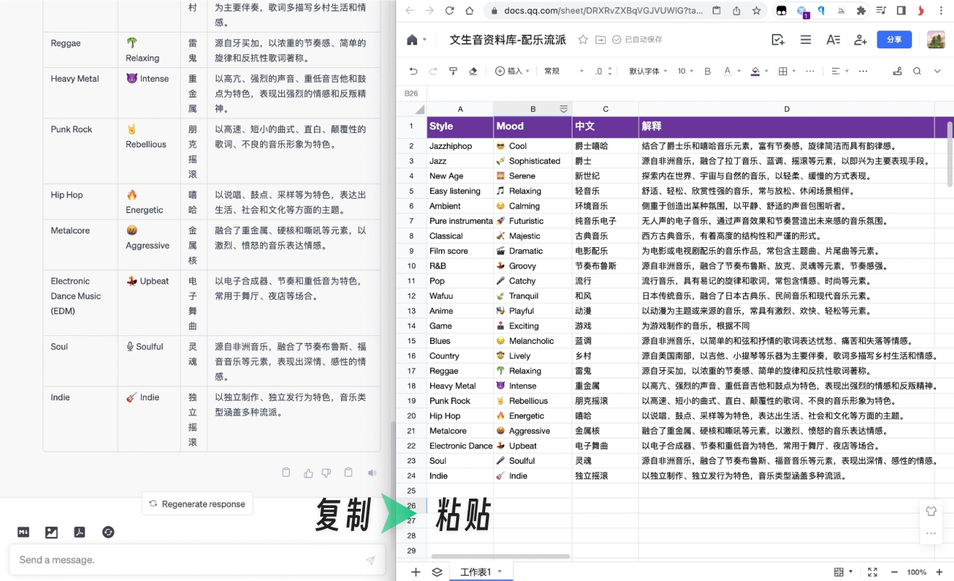Click the add collaborator person icon
Viewport: 954px width, 581px height.
[x=860, y=40]
